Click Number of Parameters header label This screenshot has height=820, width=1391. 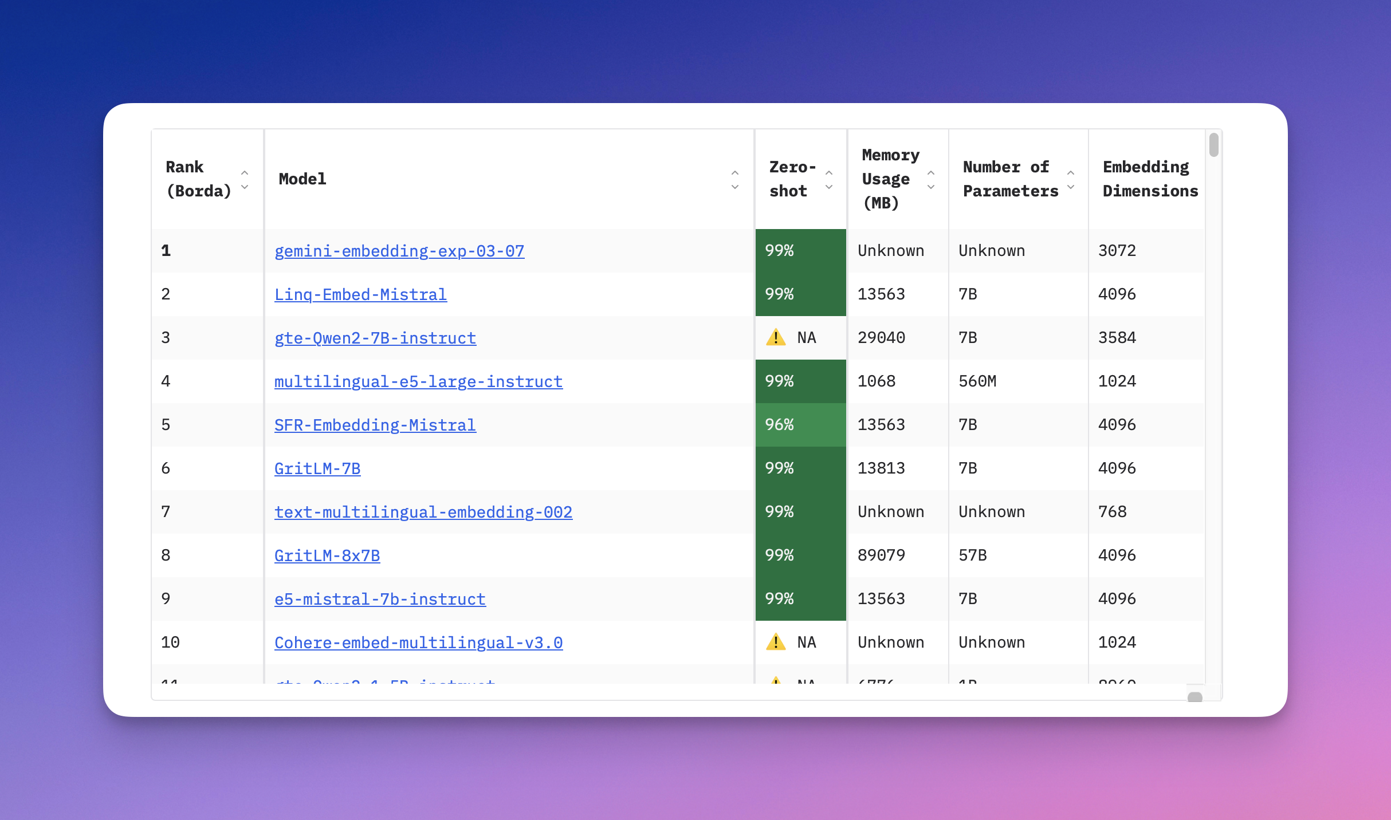coord(1011,179)
